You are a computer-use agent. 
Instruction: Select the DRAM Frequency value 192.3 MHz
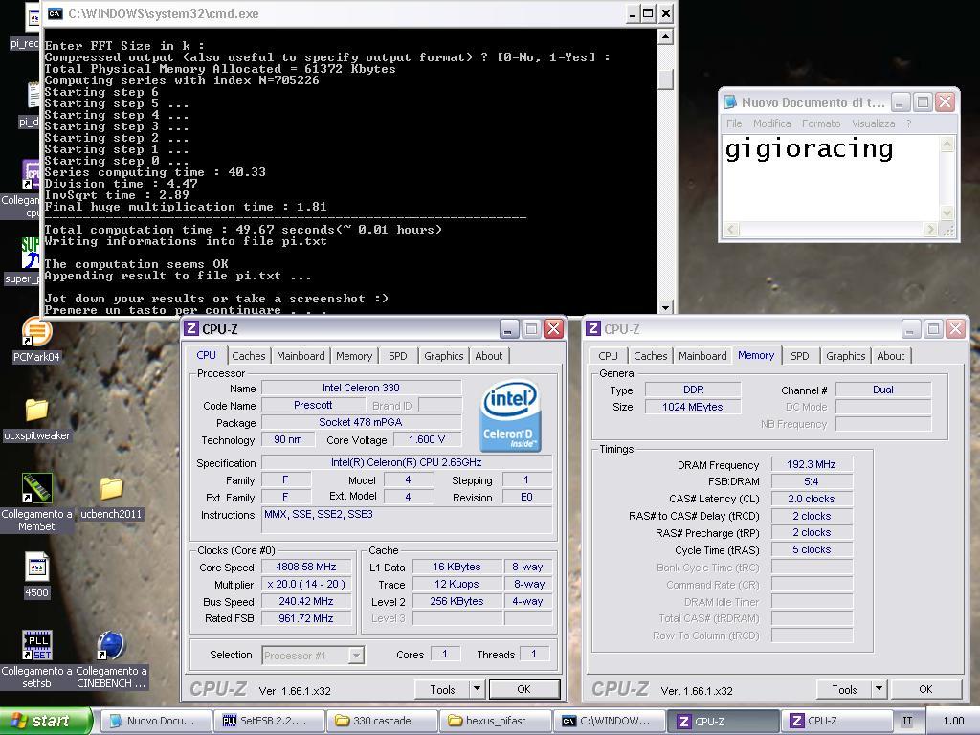click(x=812, y=464)
